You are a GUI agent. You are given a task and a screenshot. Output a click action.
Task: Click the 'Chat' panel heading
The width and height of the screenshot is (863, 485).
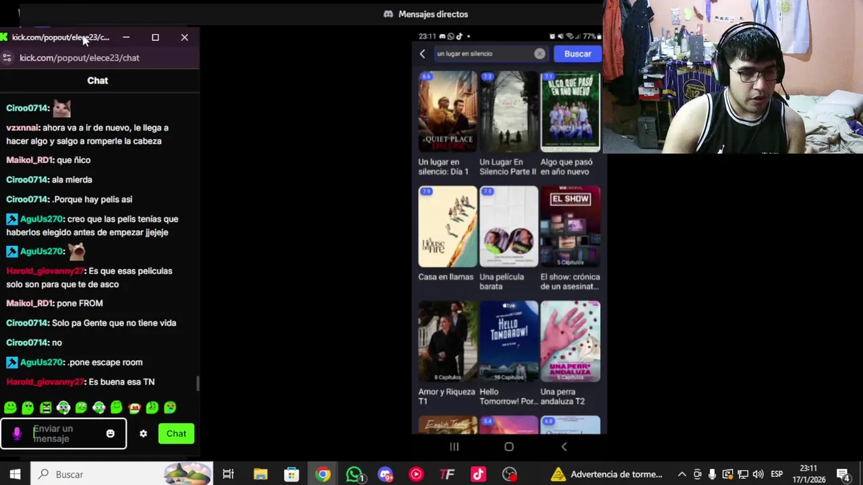pos(98,81)
